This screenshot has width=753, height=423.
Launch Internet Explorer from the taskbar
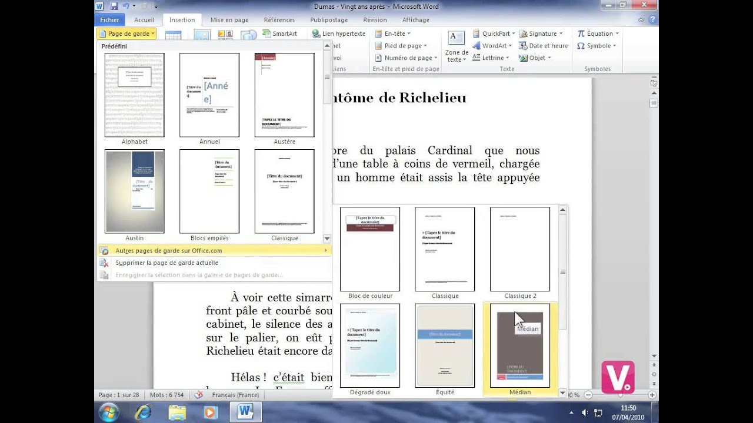click(x=143, y=412)
